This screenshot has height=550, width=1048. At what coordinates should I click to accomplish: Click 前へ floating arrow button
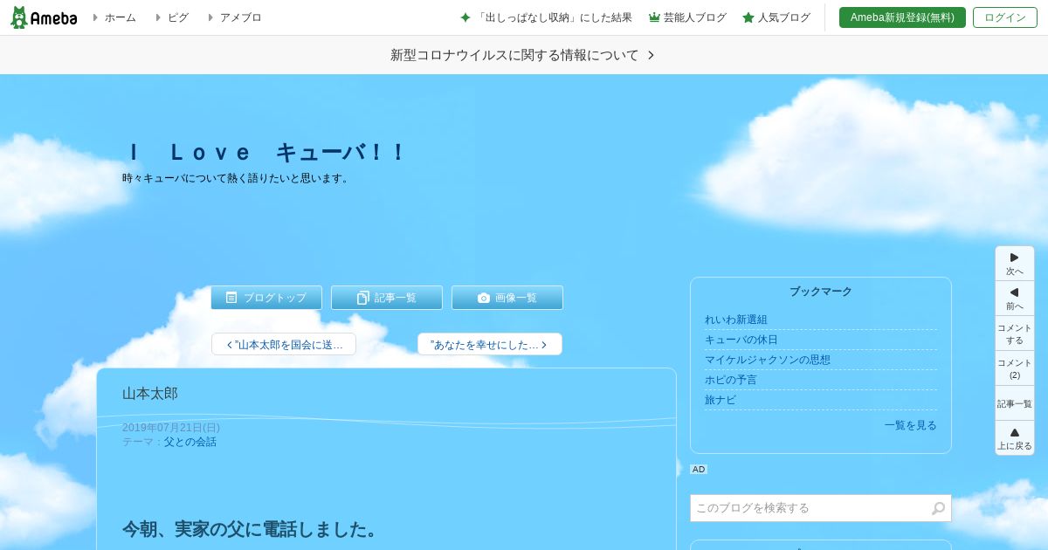point(1015,298)
